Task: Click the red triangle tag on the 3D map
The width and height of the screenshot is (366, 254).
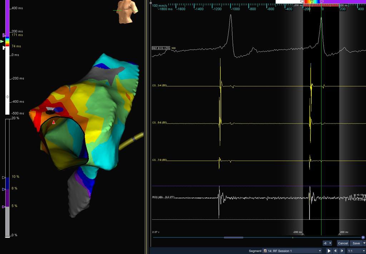Action: tap(54, 122)
